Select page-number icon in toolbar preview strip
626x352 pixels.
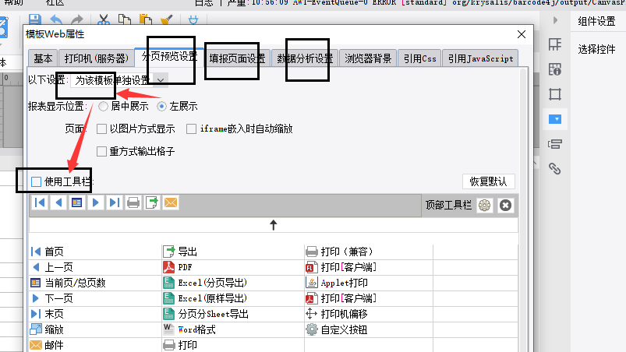tap(76, 203)
